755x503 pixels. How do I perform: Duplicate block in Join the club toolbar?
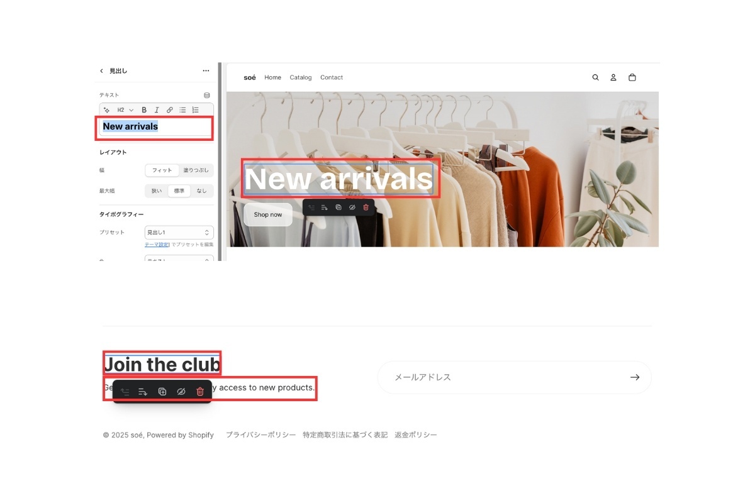tap(162, 392)
